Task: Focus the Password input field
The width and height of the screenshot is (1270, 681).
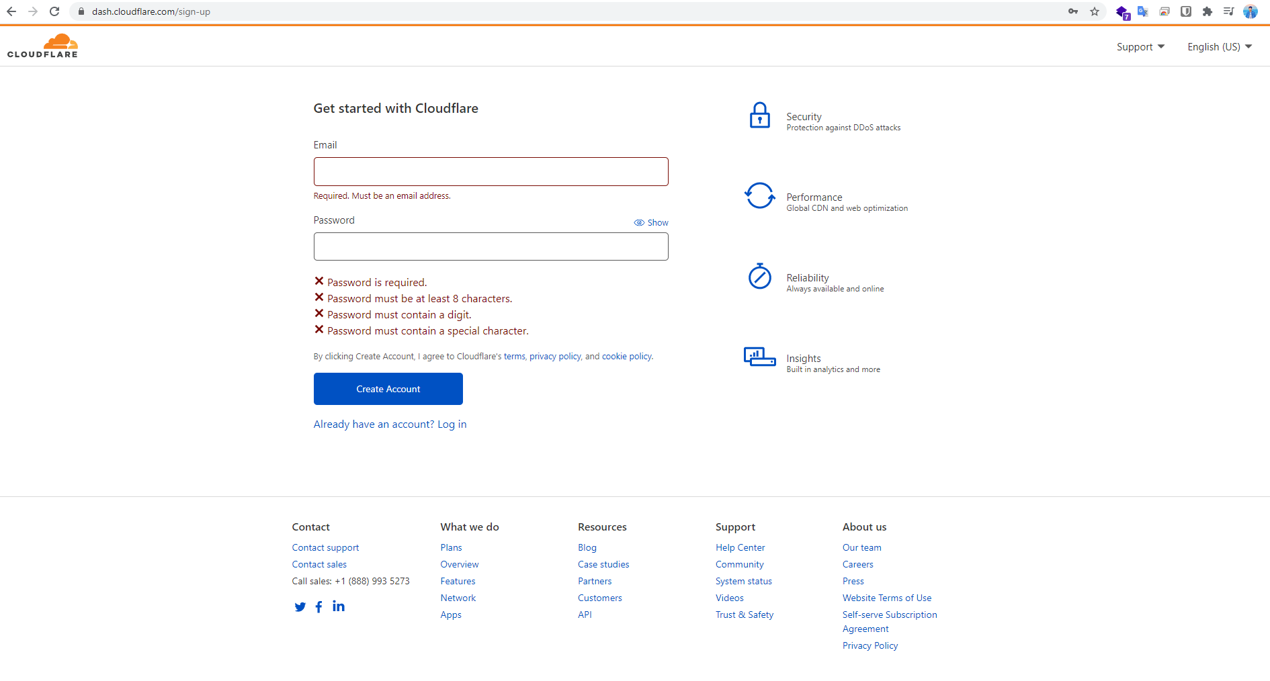Action: pyautogui.click(x=491, y=246)
